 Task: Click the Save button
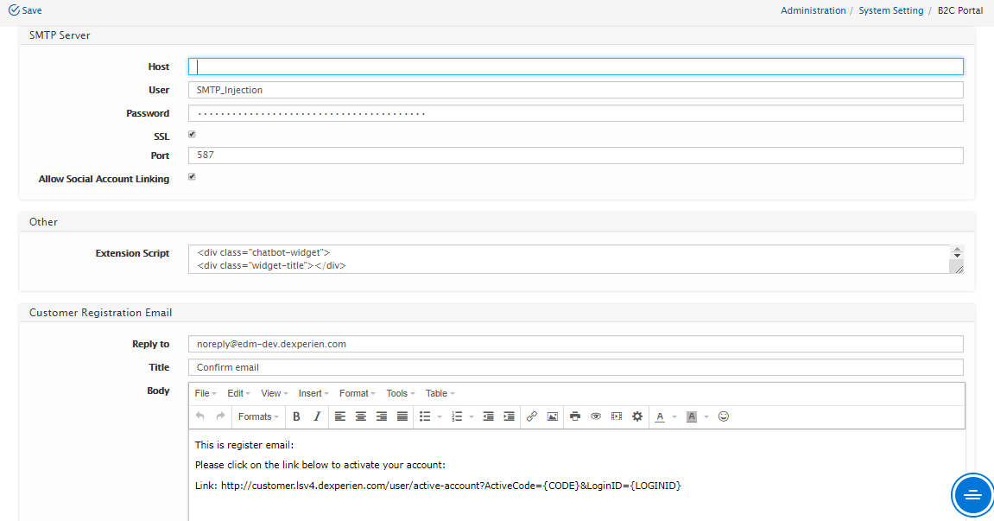[x=25, y=10]
